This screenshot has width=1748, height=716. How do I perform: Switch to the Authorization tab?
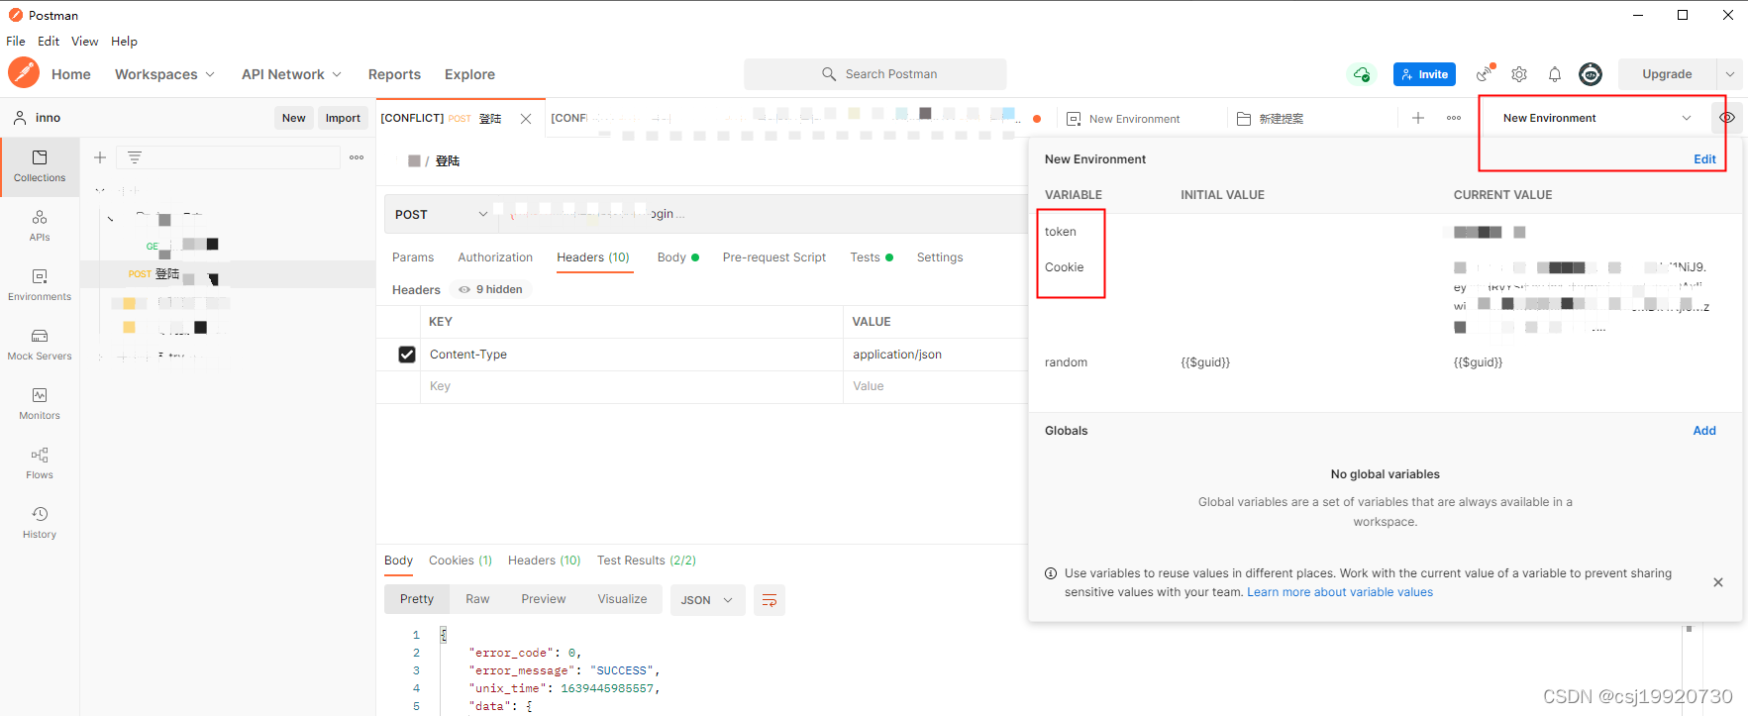(x=495, y=257)
